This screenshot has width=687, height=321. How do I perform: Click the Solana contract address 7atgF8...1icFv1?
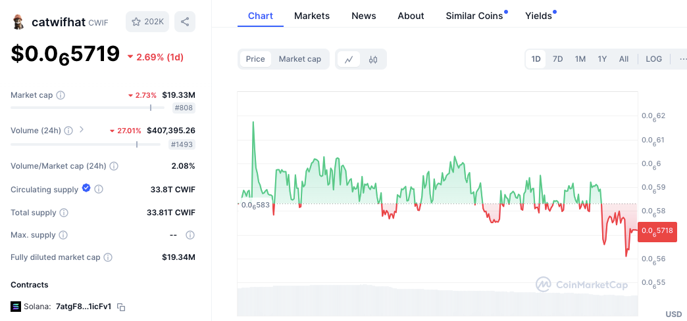[84, 307]
